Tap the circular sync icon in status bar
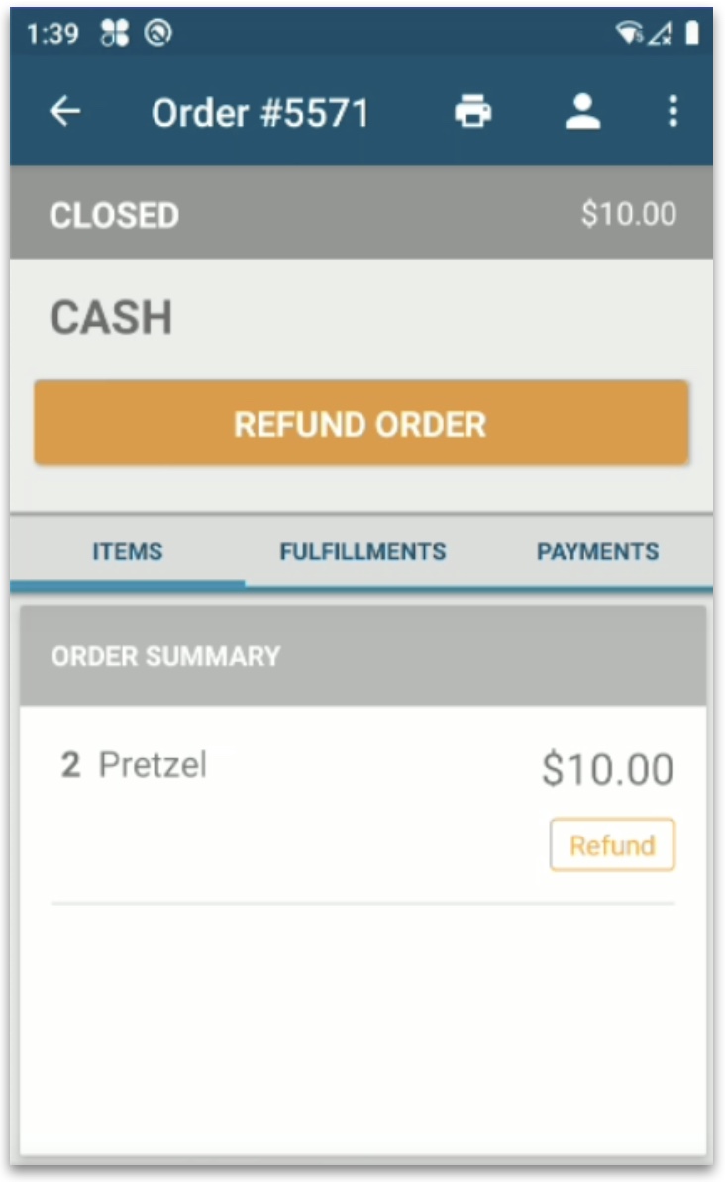Image resolution: width=725 pixels, height=1182 pixels. tap(158, 33)
